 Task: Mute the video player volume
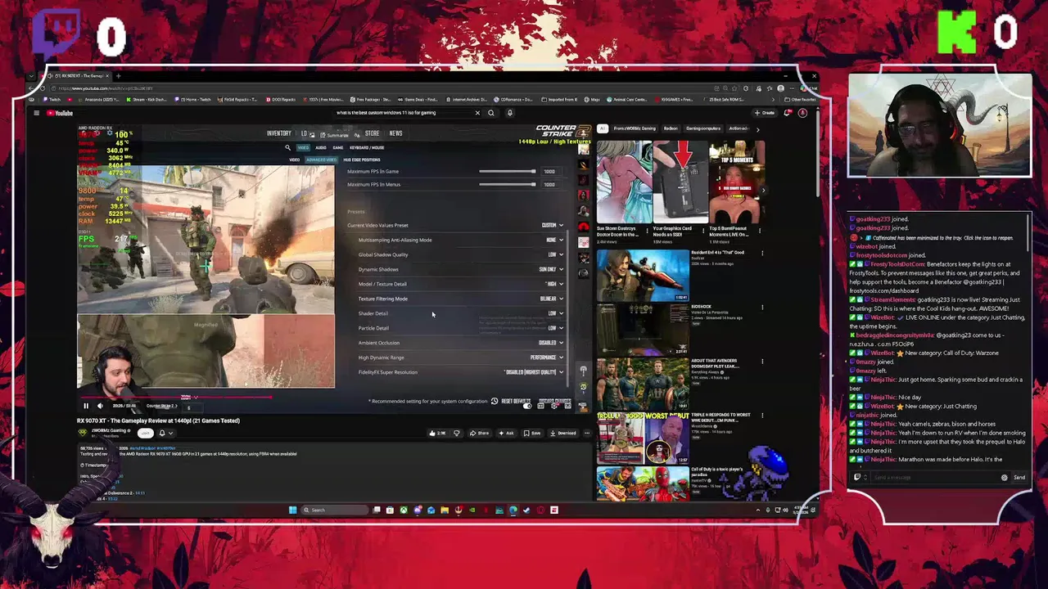(x=100, y=406)
